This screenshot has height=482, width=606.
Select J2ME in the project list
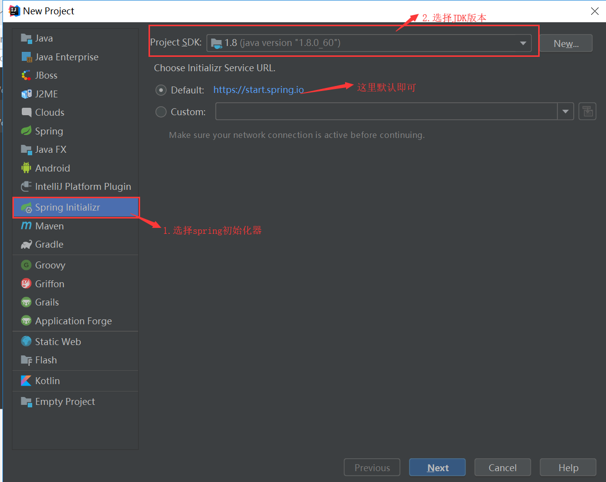pyautogui.click(x=75, y=94)
